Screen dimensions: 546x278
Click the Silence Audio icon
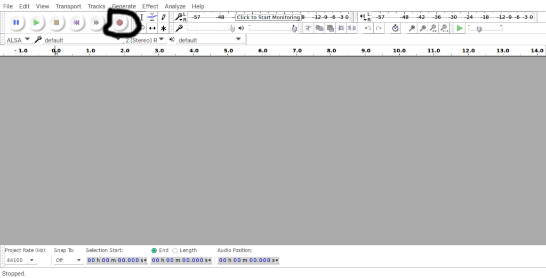tap(351, 28)
